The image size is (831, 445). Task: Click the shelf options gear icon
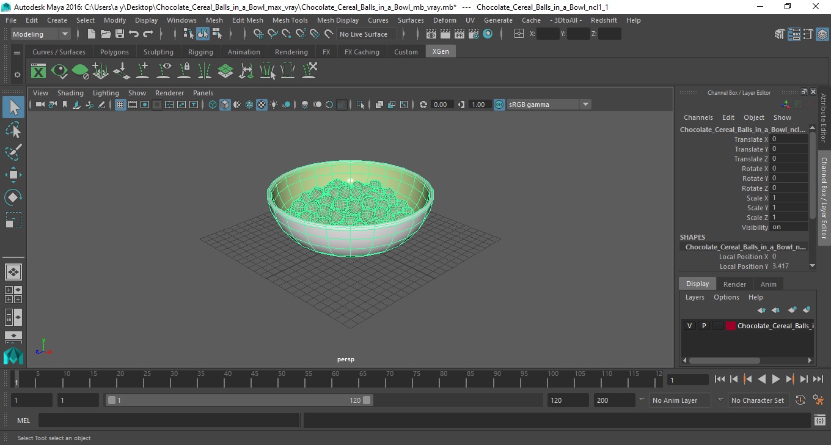pos(17,75)
